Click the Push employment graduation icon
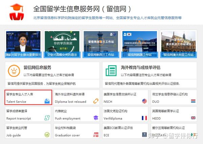Viewport: 203px width, 144px height. pos(96,118)
